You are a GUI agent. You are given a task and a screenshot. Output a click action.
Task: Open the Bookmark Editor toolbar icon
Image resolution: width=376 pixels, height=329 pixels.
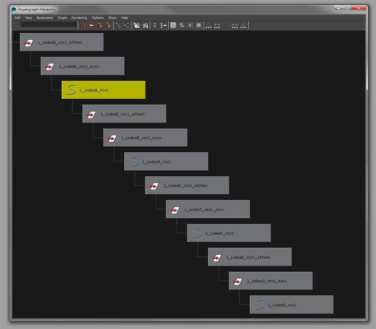(145, 25)
